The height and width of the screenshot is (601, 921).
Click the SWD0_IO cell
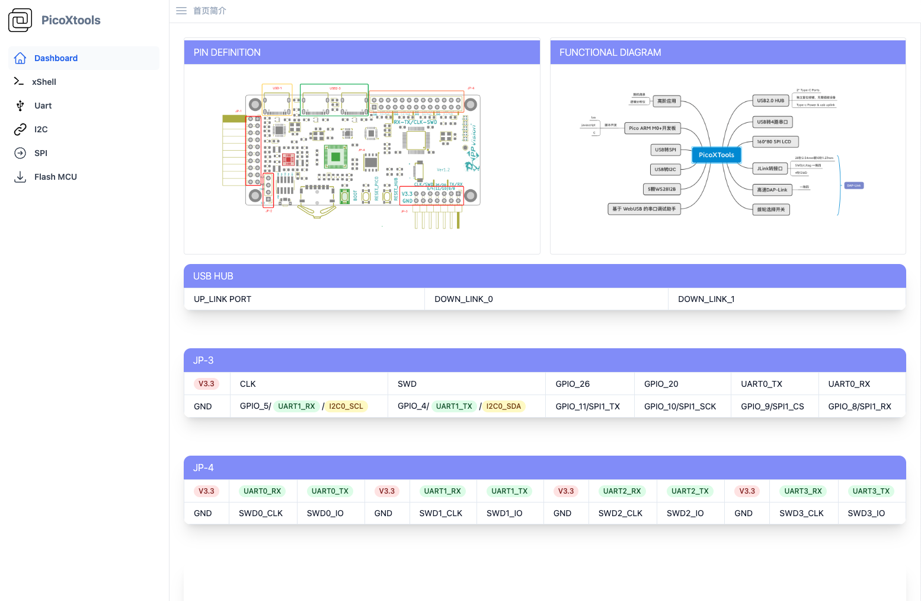point(331,513)
